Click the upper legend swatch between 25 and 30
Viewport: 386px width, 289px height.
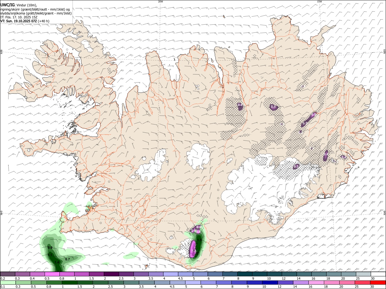coord(363,274)
